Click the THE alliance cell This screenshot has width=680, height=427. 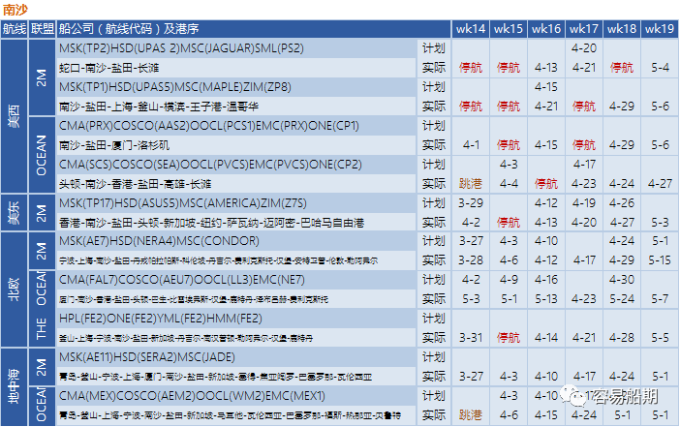tap(42, 328)
